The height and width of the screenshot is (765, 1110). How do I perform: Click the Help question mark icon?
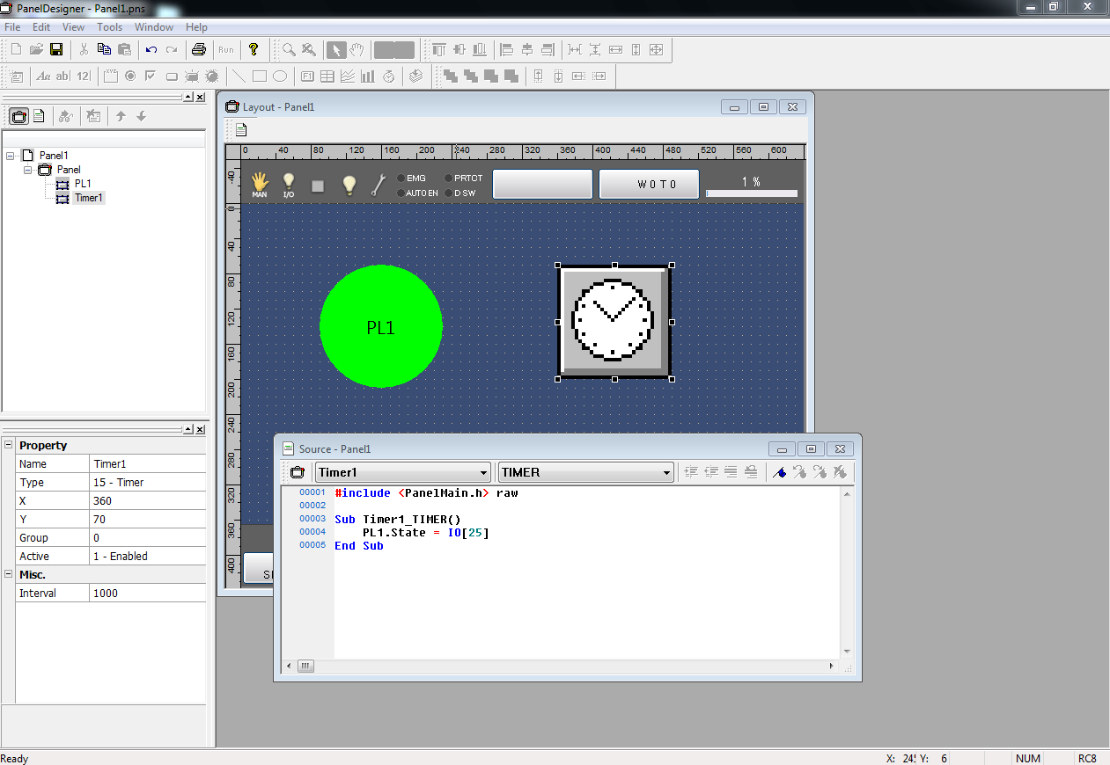point(254,49)
